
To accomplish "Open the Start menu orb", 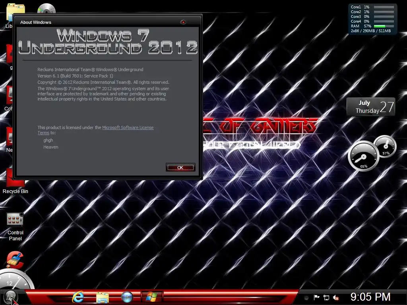I will coord(10,296).
